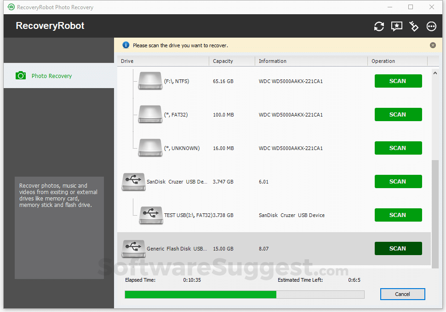Image resolution: width=446 pixels, height=312 pixels.
Task: Open the feedback speech bubble icon
Action: tap(396, 27)
